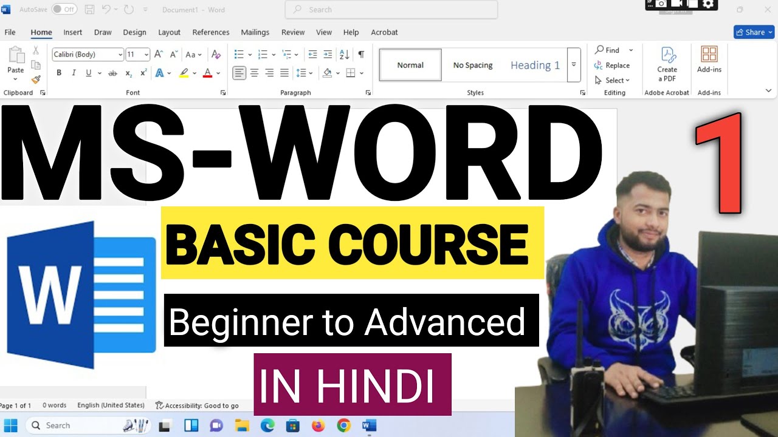Click the Find button
Viewport: 778px width, 437px height.
coord(608,50)
